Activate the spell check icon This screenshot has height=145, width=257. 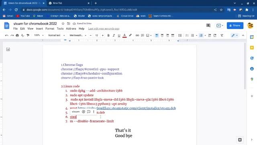(22, 35)
